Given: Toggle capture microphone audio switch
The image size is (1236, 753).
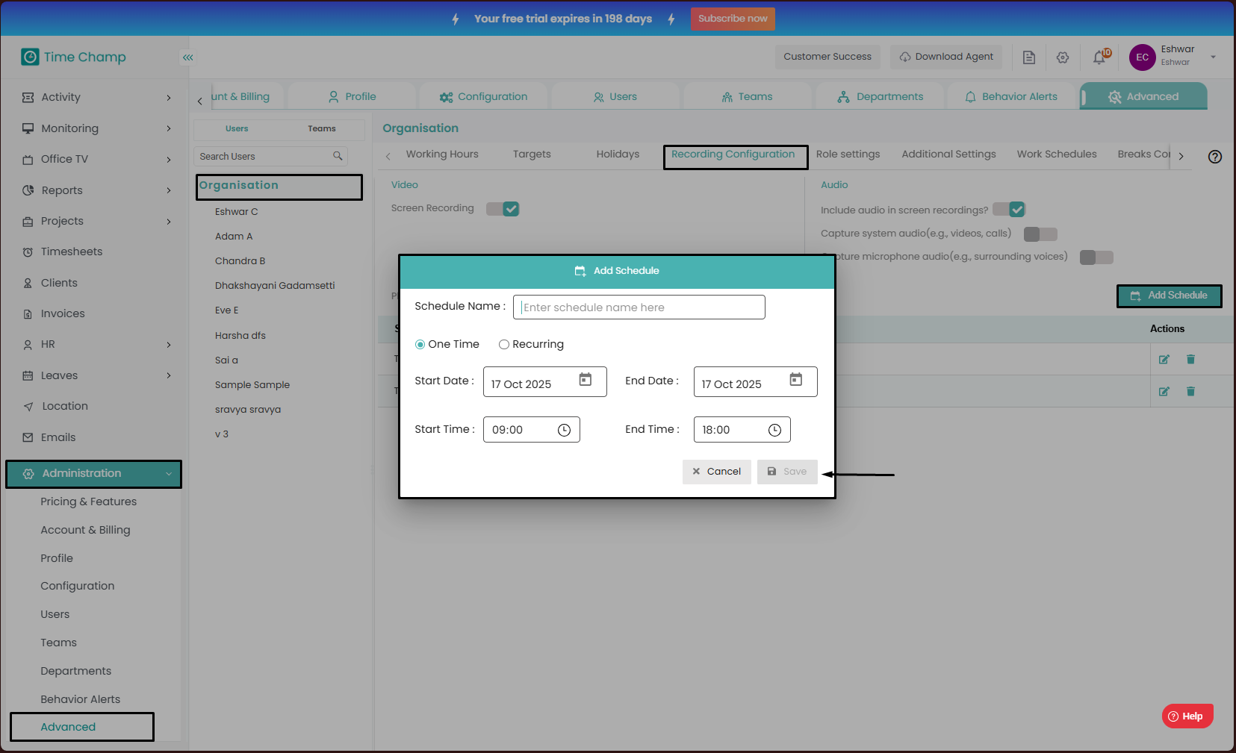Looking at the screenshot, I should [x=1096, y=257].
